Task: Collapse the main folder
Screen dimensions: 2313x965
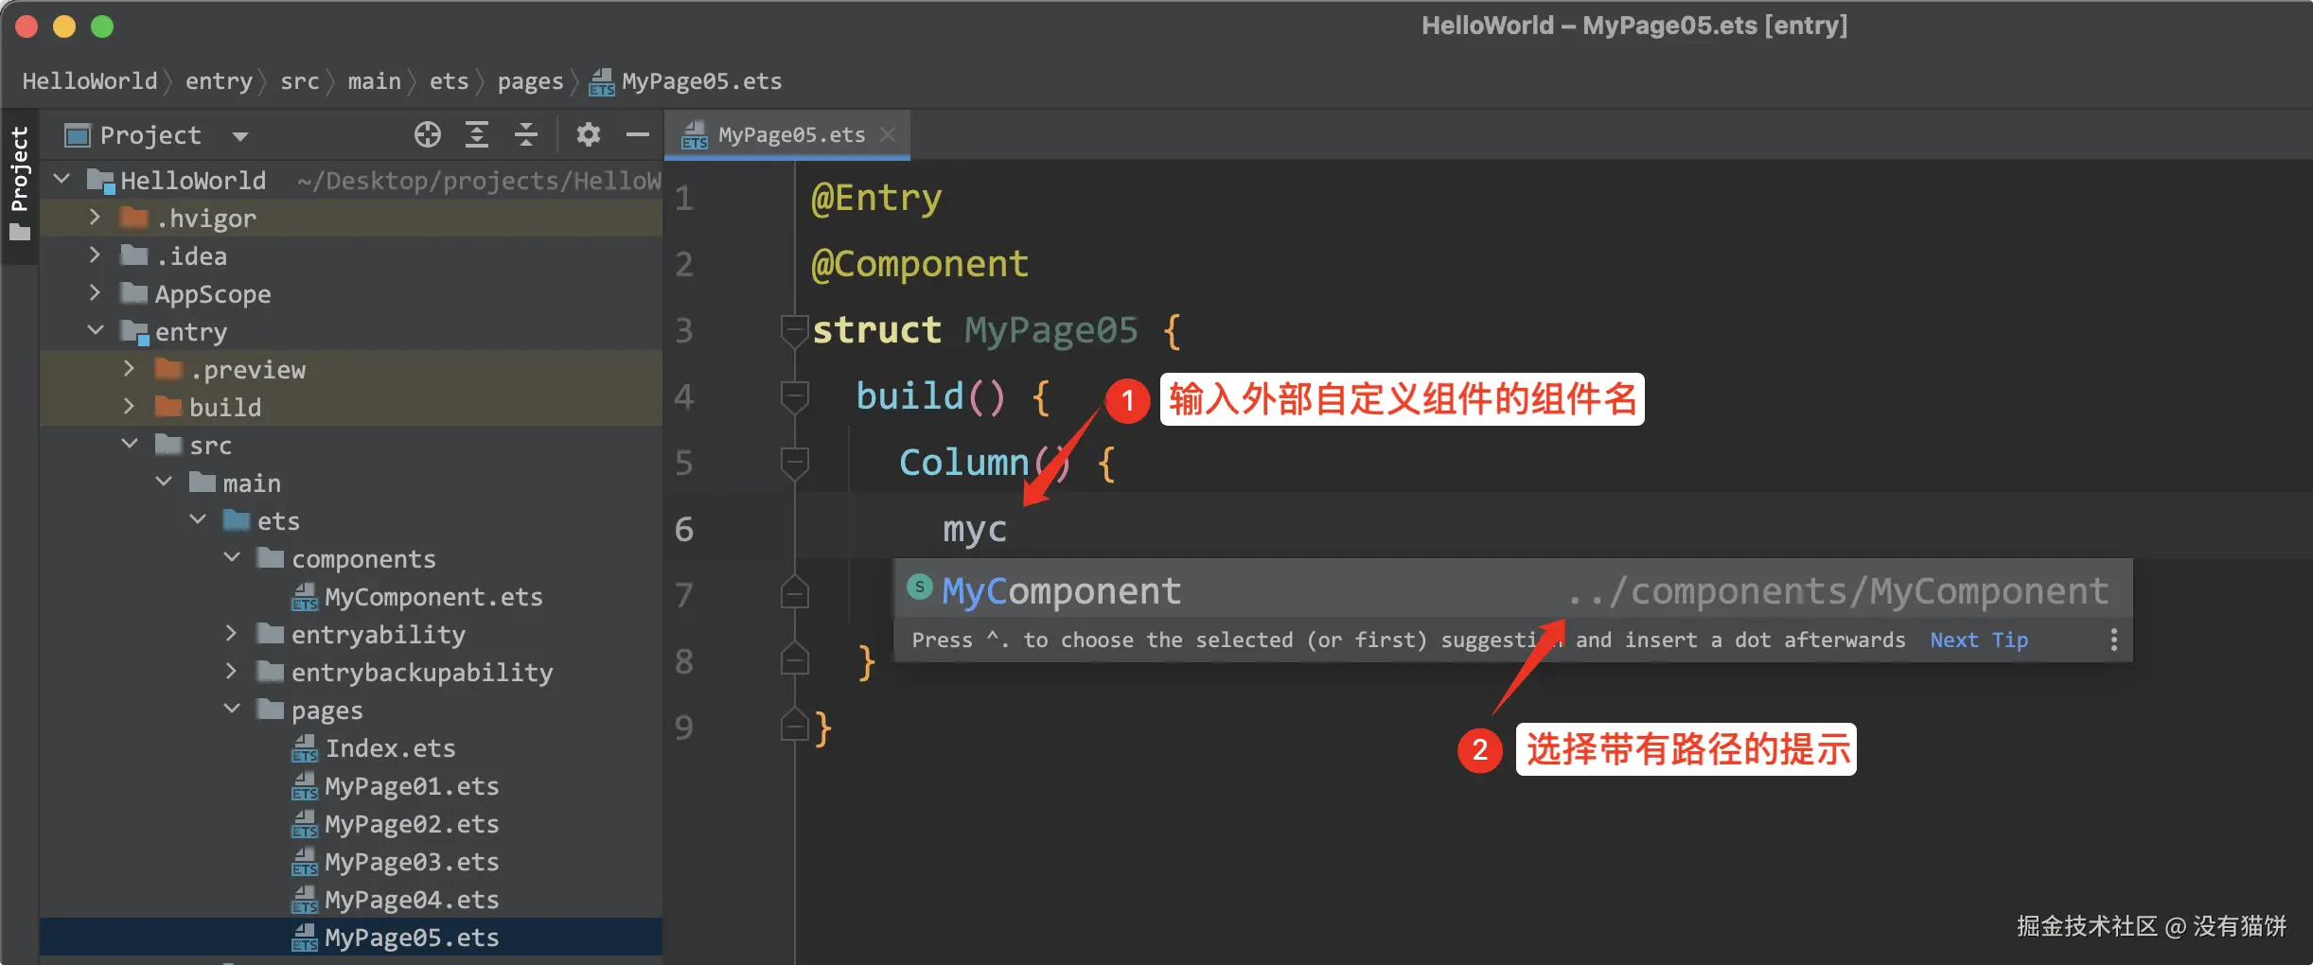Action: click(x=164, y=482)
